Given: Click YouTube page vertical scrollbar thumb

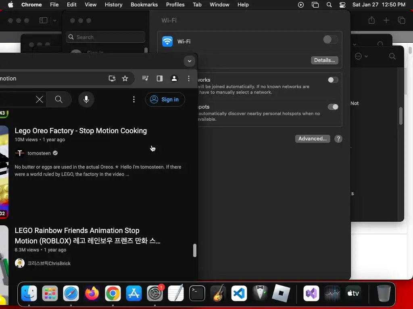Looking at the screenshot, I should pos(195,250).
